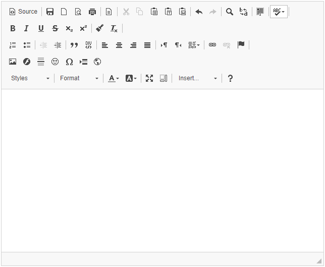
Task: Open the text color picker
Action: coord(114,78)
